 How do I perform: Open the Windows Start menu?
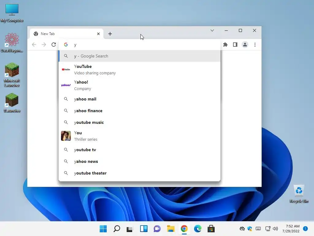tap(103, 229)
